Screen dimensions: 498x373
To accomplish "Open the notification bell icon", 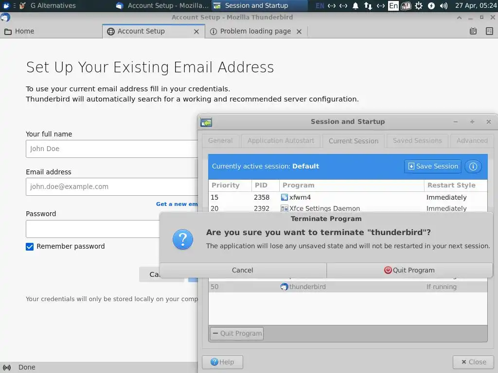I will [x=356, y=6].
